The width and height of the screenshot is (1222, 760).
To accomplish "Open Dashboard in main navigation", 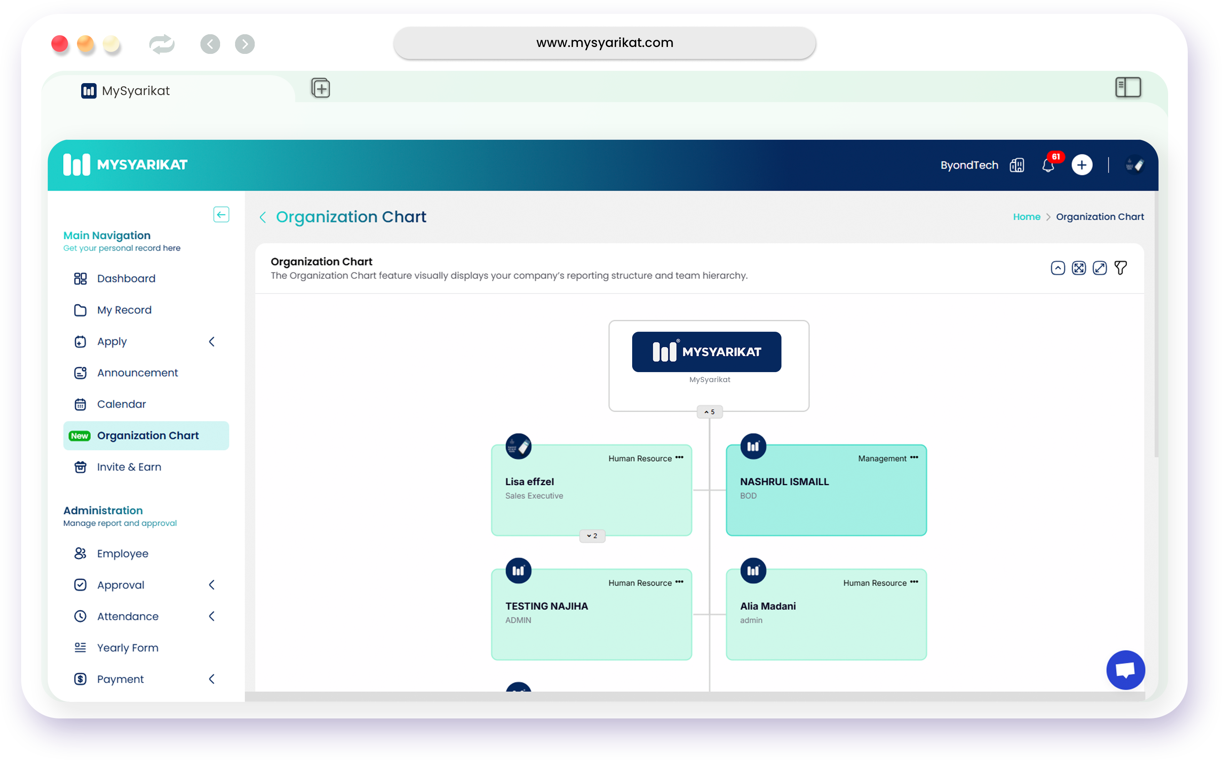I will pos(146,279).
